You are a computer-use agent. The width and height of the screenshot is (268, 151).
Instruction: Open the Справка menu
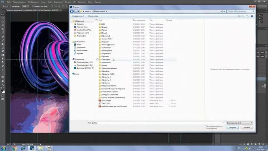pos(98,2)
